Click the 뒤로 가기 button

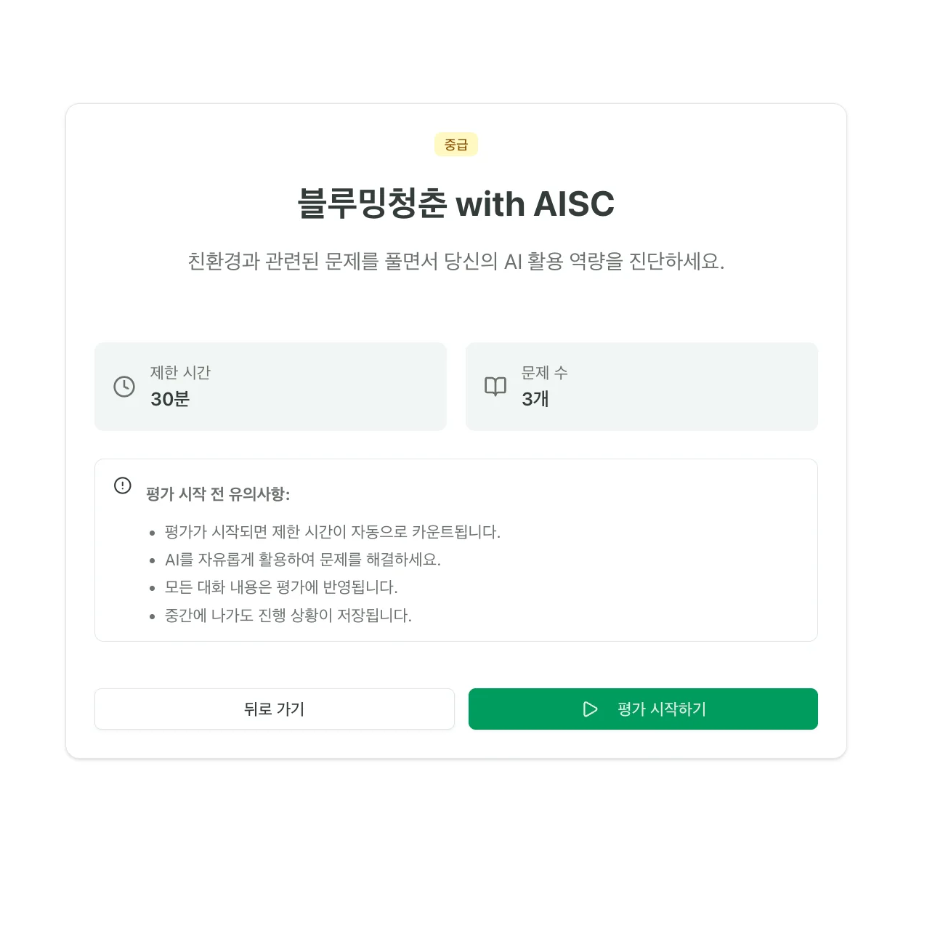point(274,709)
